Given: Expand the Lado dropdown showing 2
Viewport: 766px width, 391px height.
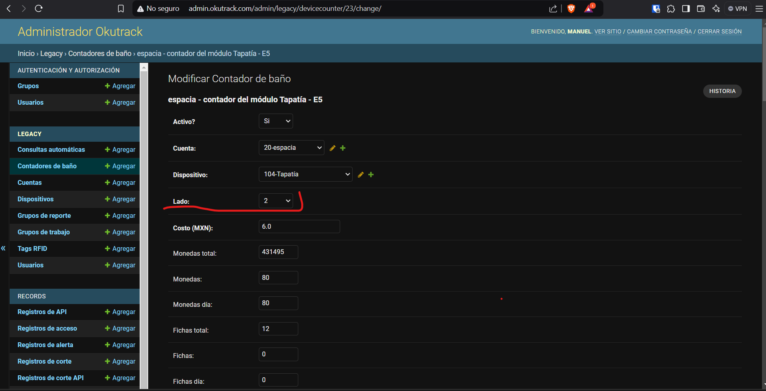Looking at the screenshot, I should 276,201.
